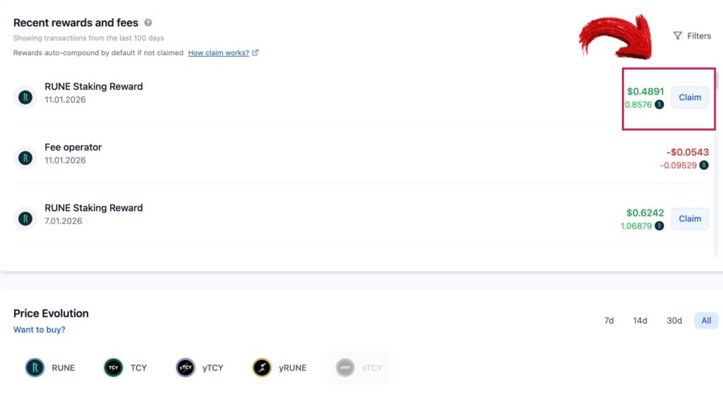Toggle the RUNE price series
This screenshot has width=723, height=406.
click(x=50, y=368)
